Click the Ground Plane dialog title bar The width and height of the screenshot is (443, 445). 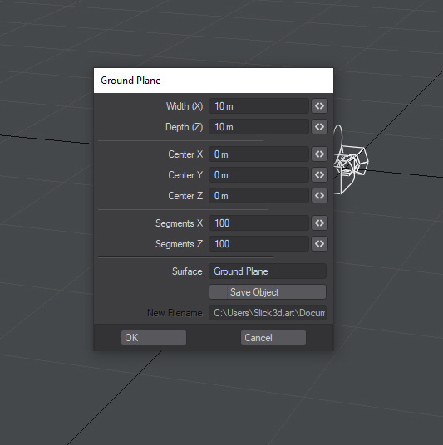214,81
